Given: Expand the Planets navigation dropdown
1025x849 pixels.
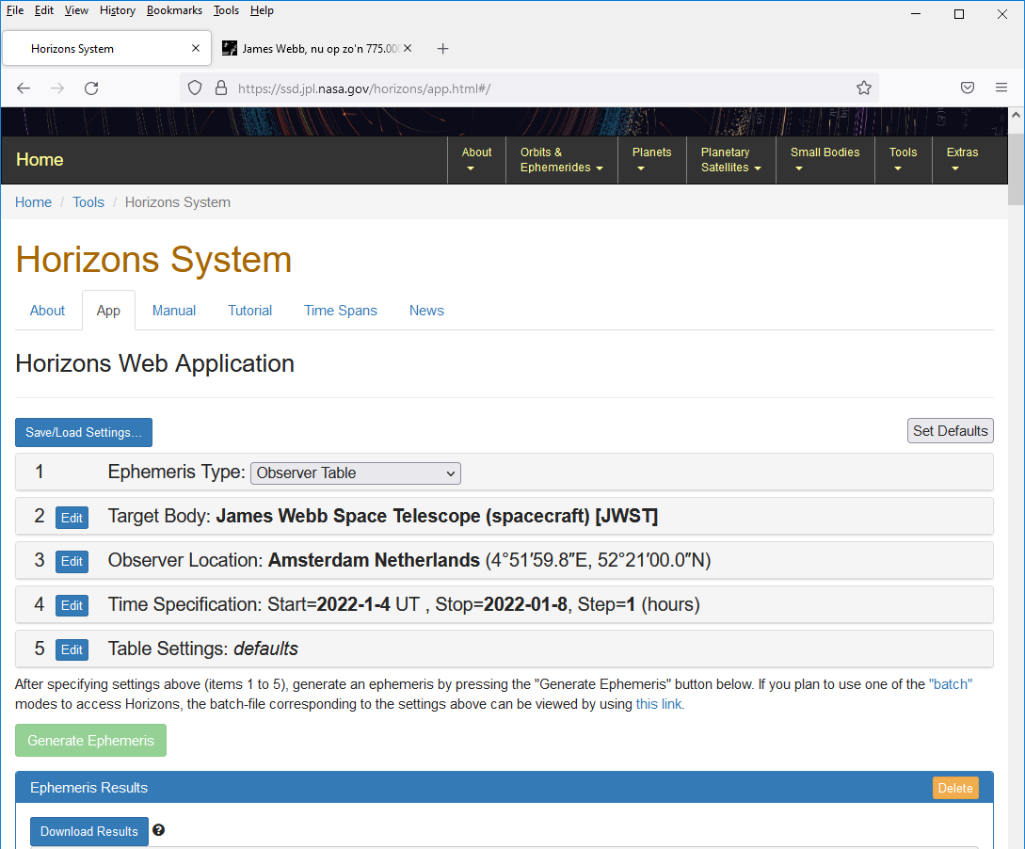Looking at the screenshot, I should coord(651,160).
